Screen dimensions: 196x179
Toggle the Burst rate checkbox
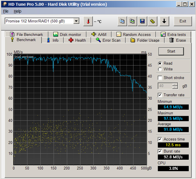[160, 151]
